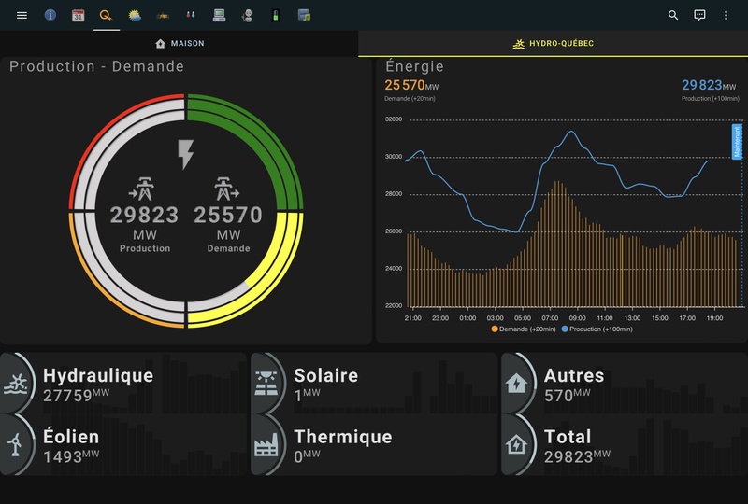The width and height of the screenshot is (748, 504).
Task: Open the media music view tab
Action: 304,15
